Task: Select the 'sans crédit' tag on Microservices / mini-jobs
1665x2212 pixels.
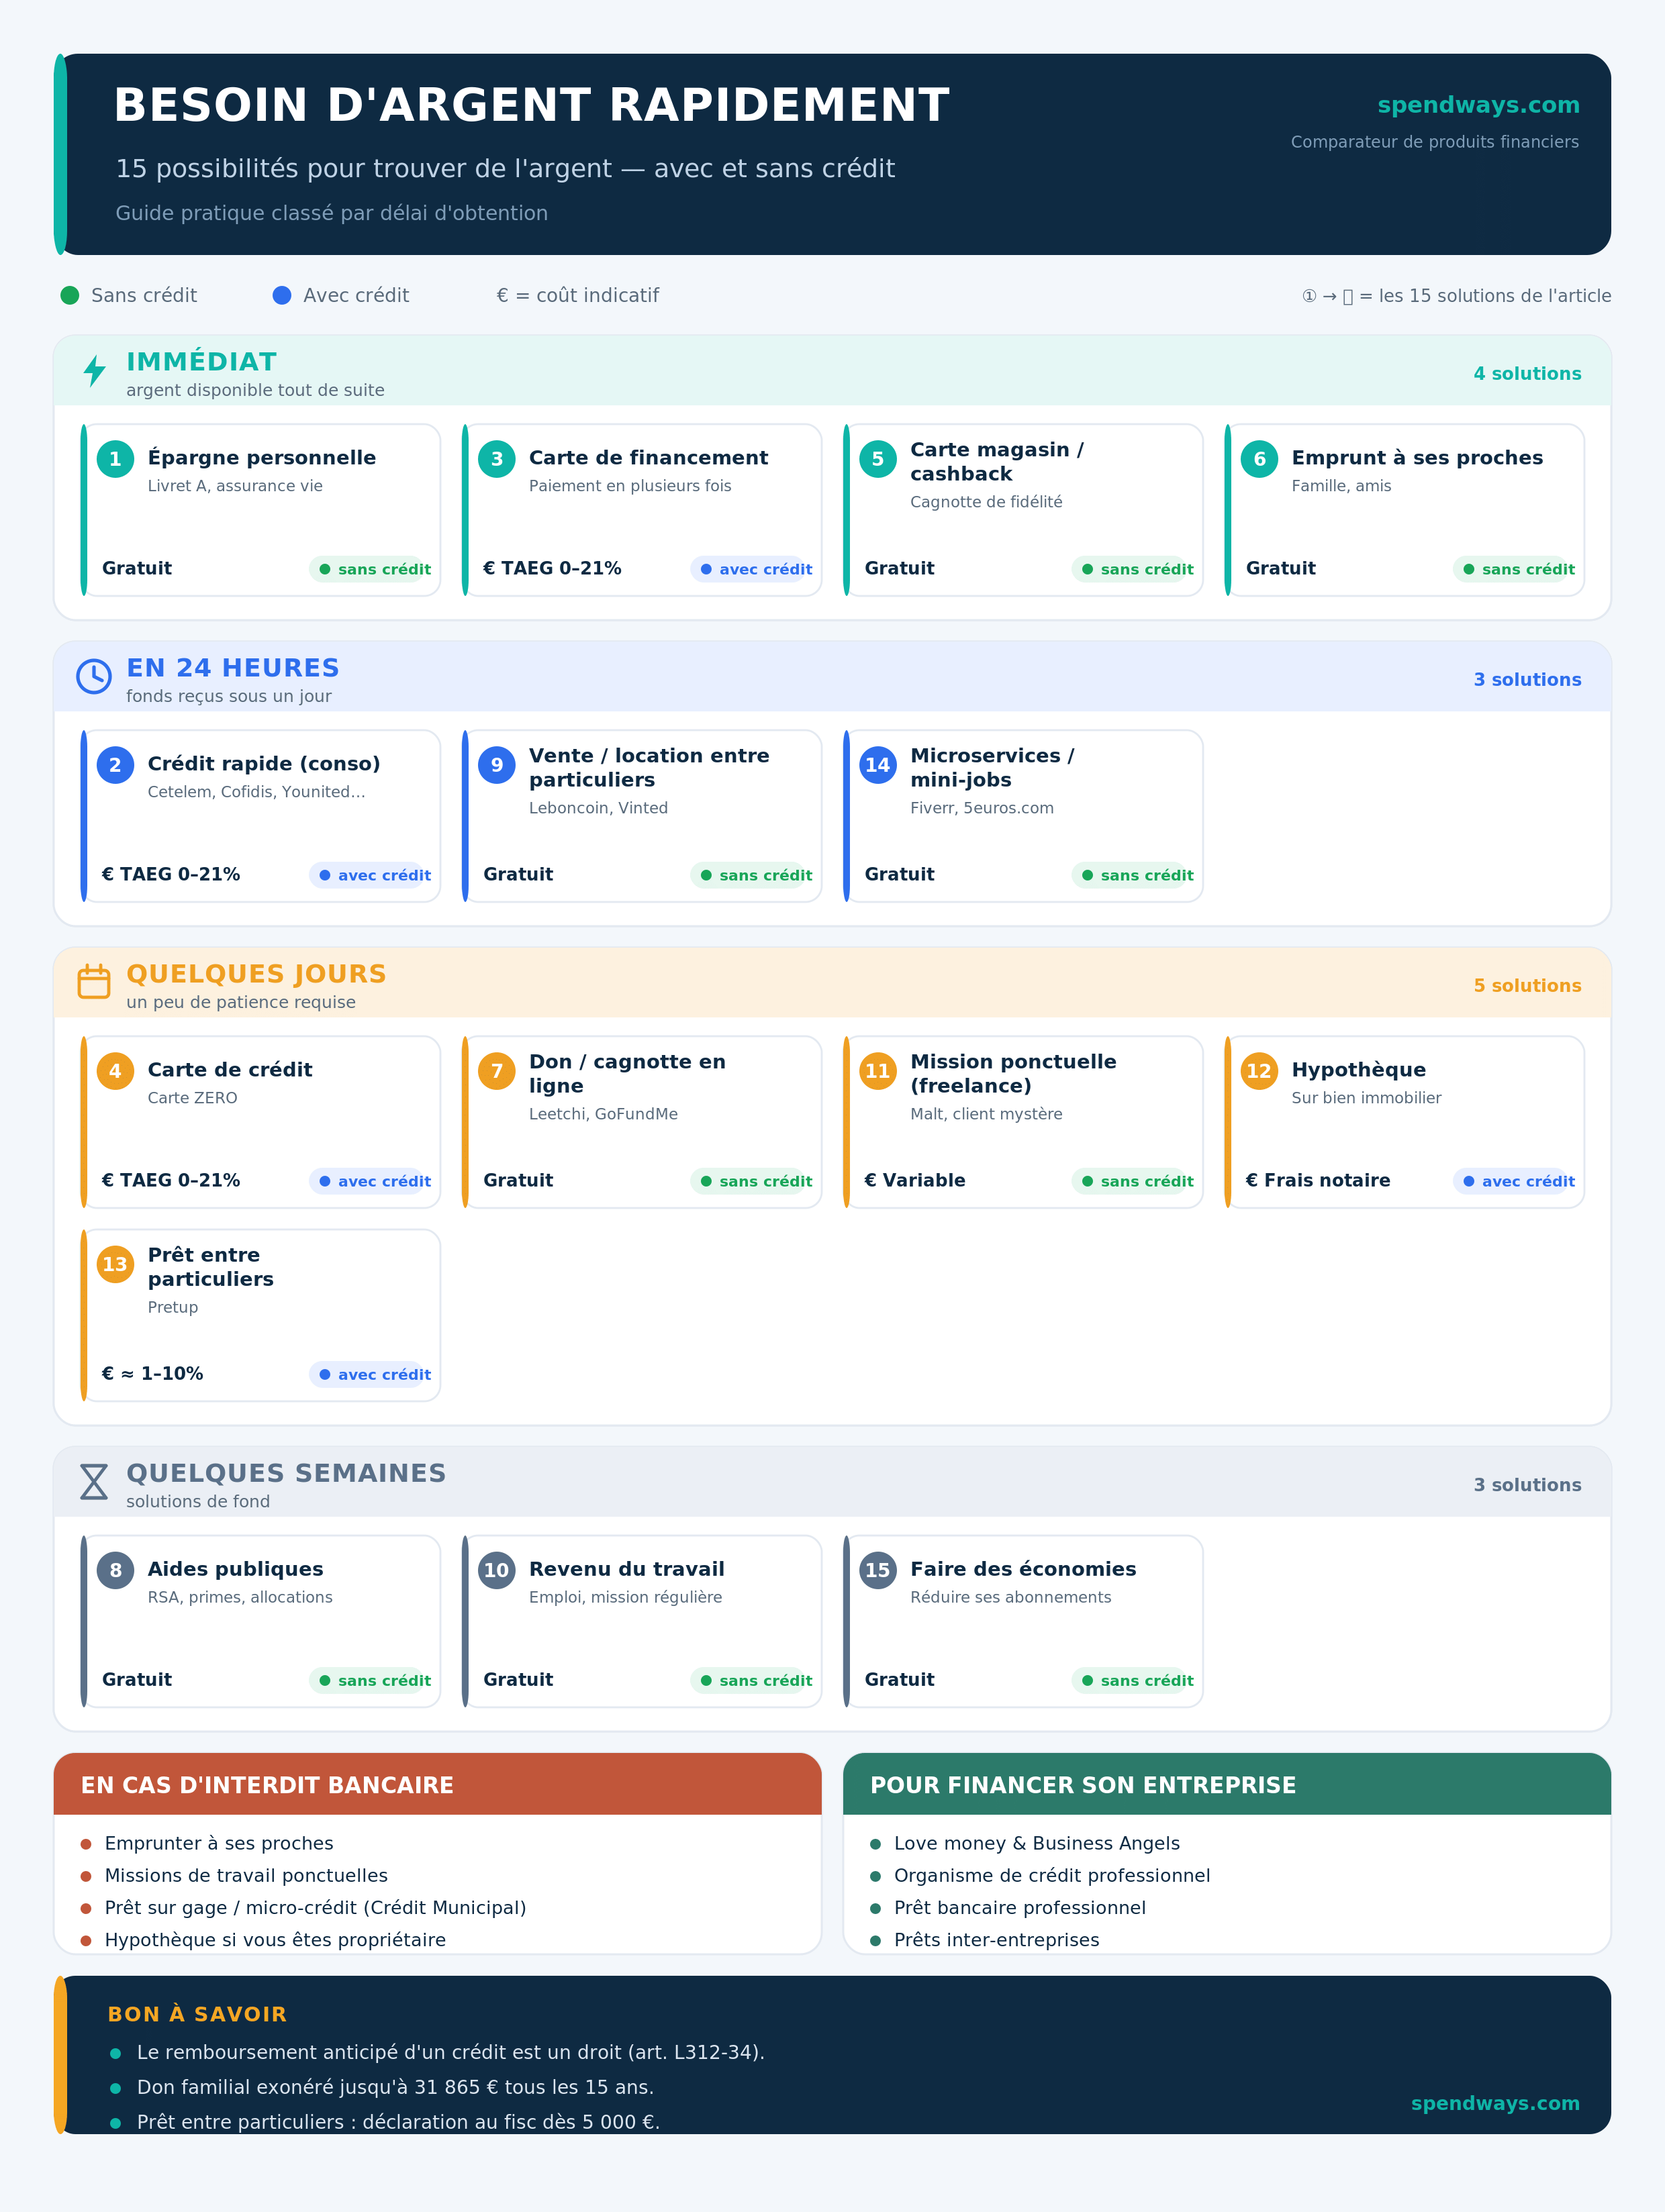Action: (1132, 875)
